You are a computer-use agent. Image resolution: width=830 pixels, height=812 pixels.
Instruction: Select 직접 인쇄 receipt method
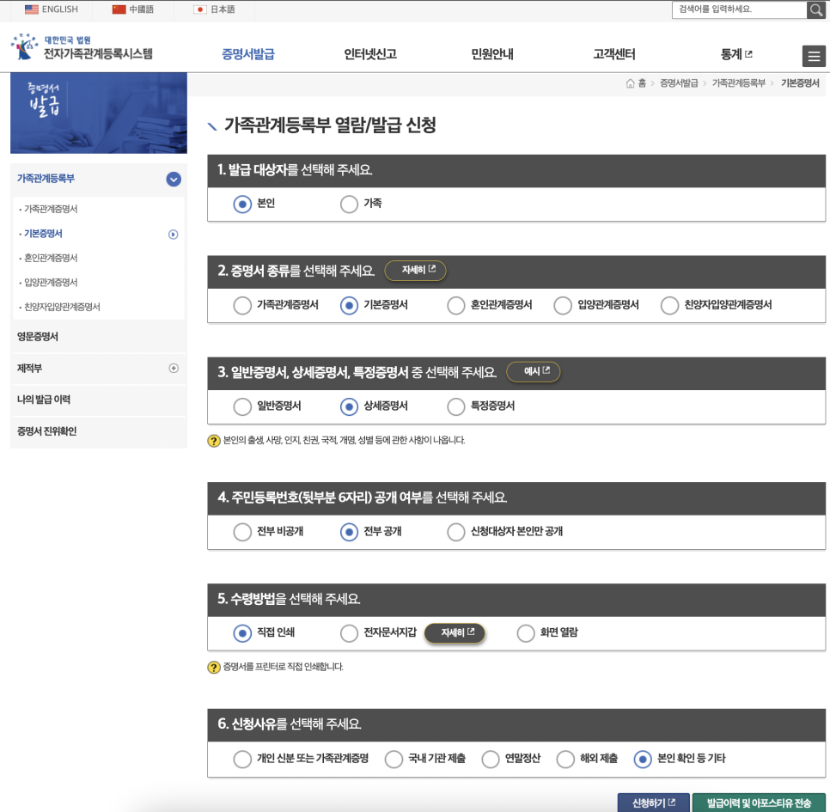(242, 633)
